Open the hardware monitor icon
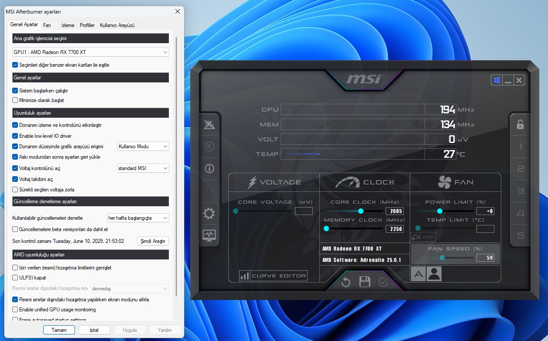 [209, 235]
